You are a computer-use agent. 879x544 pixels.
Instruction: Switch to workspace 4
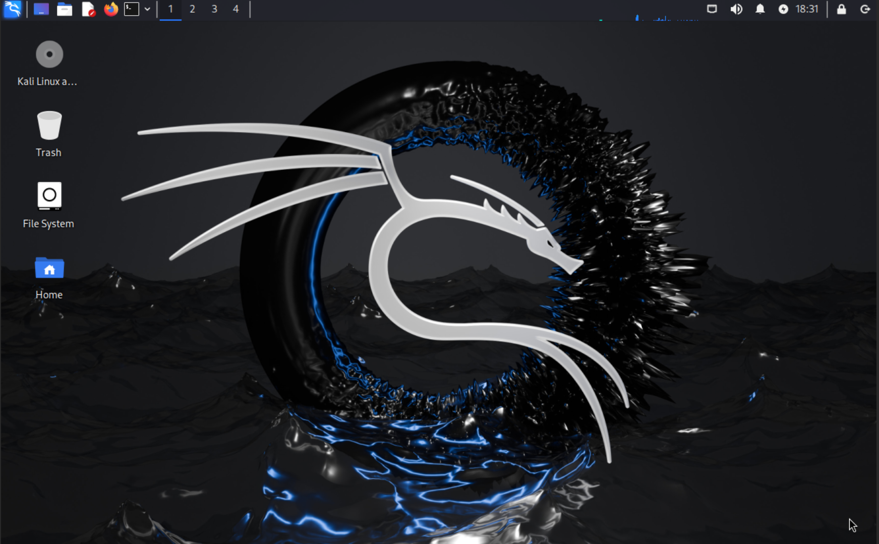pyautogui.click(x=236, y=9)
